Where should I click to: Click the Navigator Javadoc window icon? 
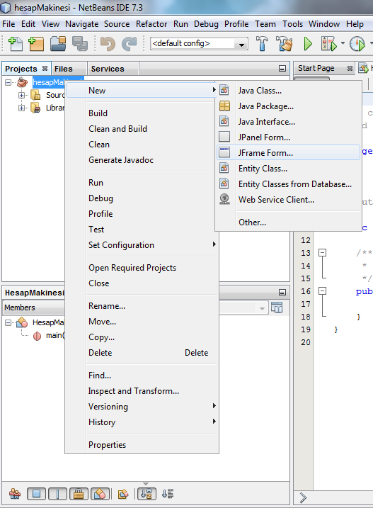coord(277,307)
